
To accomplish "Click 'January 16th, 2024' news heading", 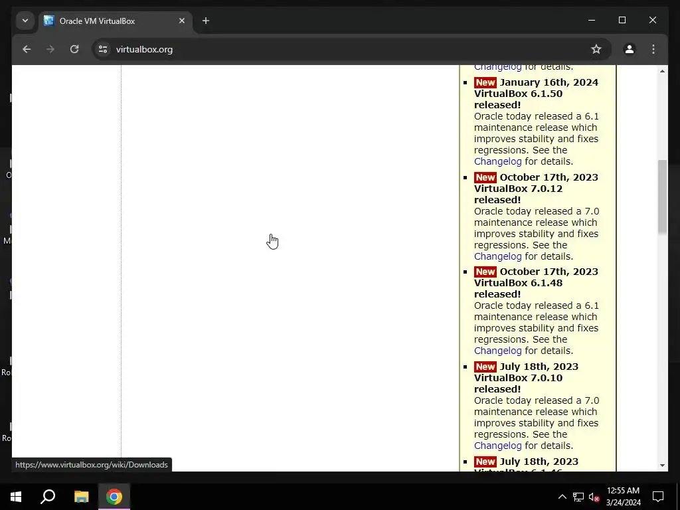I will coord(549,82).
